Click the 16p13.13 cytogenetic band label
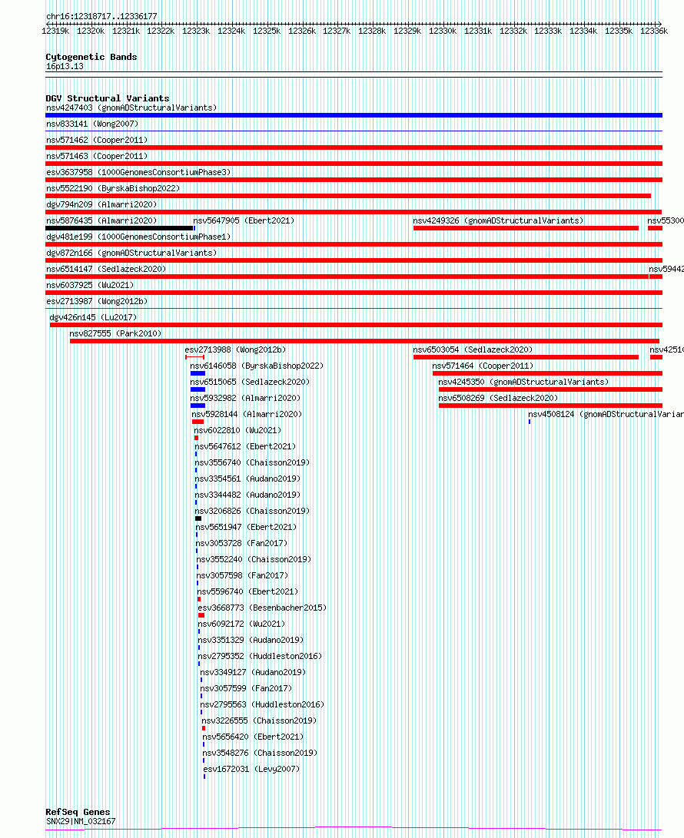 pyautogui.click(x=65, y=66)
